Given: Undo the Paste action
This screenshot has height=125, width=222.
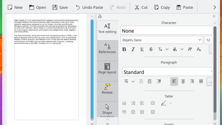Looking at the screenshot, I should point(89,7).
